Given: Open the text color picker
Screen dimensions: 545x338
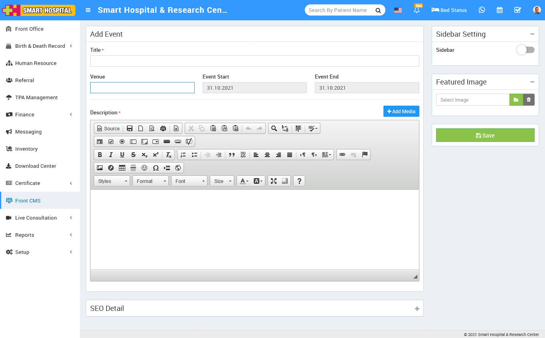Looking at the screenshot, I should coord(244,181).
